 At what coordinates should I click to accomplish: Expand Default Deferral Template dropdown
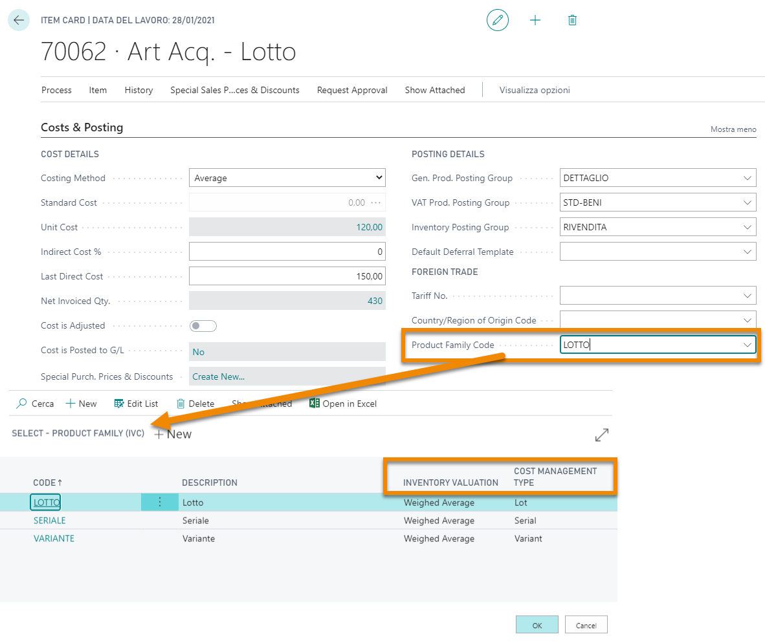747,252
